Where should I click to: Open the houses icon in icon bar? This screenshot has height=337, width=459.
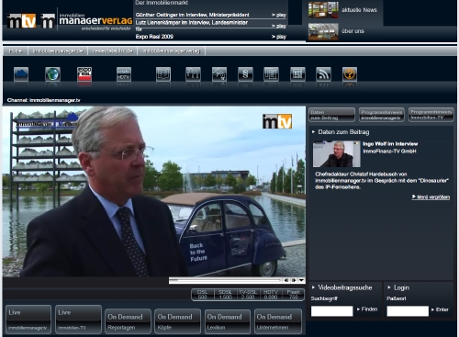point(193,73)
